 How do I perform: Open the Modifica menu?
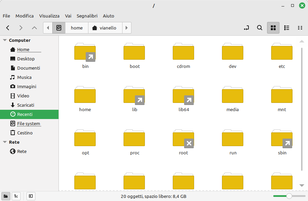(24, 16)
